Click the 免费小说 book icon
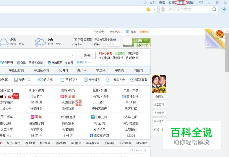Viewport: 229px width, 157px height. (x=16, y=80)
